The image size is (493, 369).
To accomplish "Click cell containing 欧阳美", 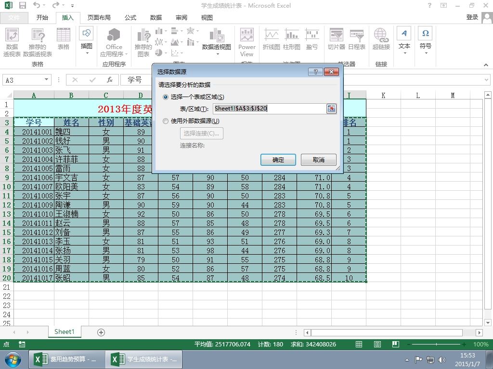I will (71, 187).
